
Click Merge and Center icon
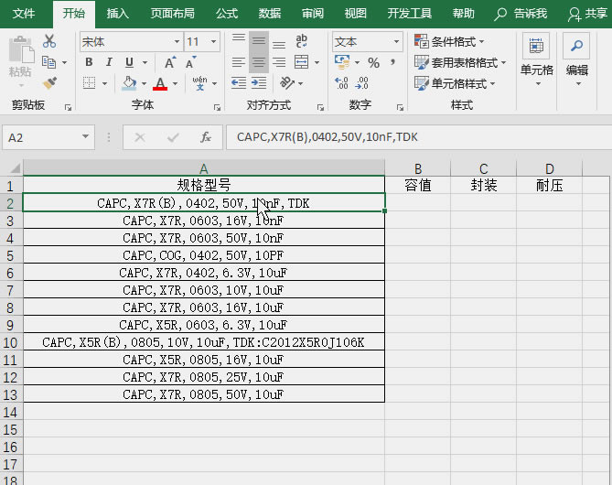[x=301, y=62]
